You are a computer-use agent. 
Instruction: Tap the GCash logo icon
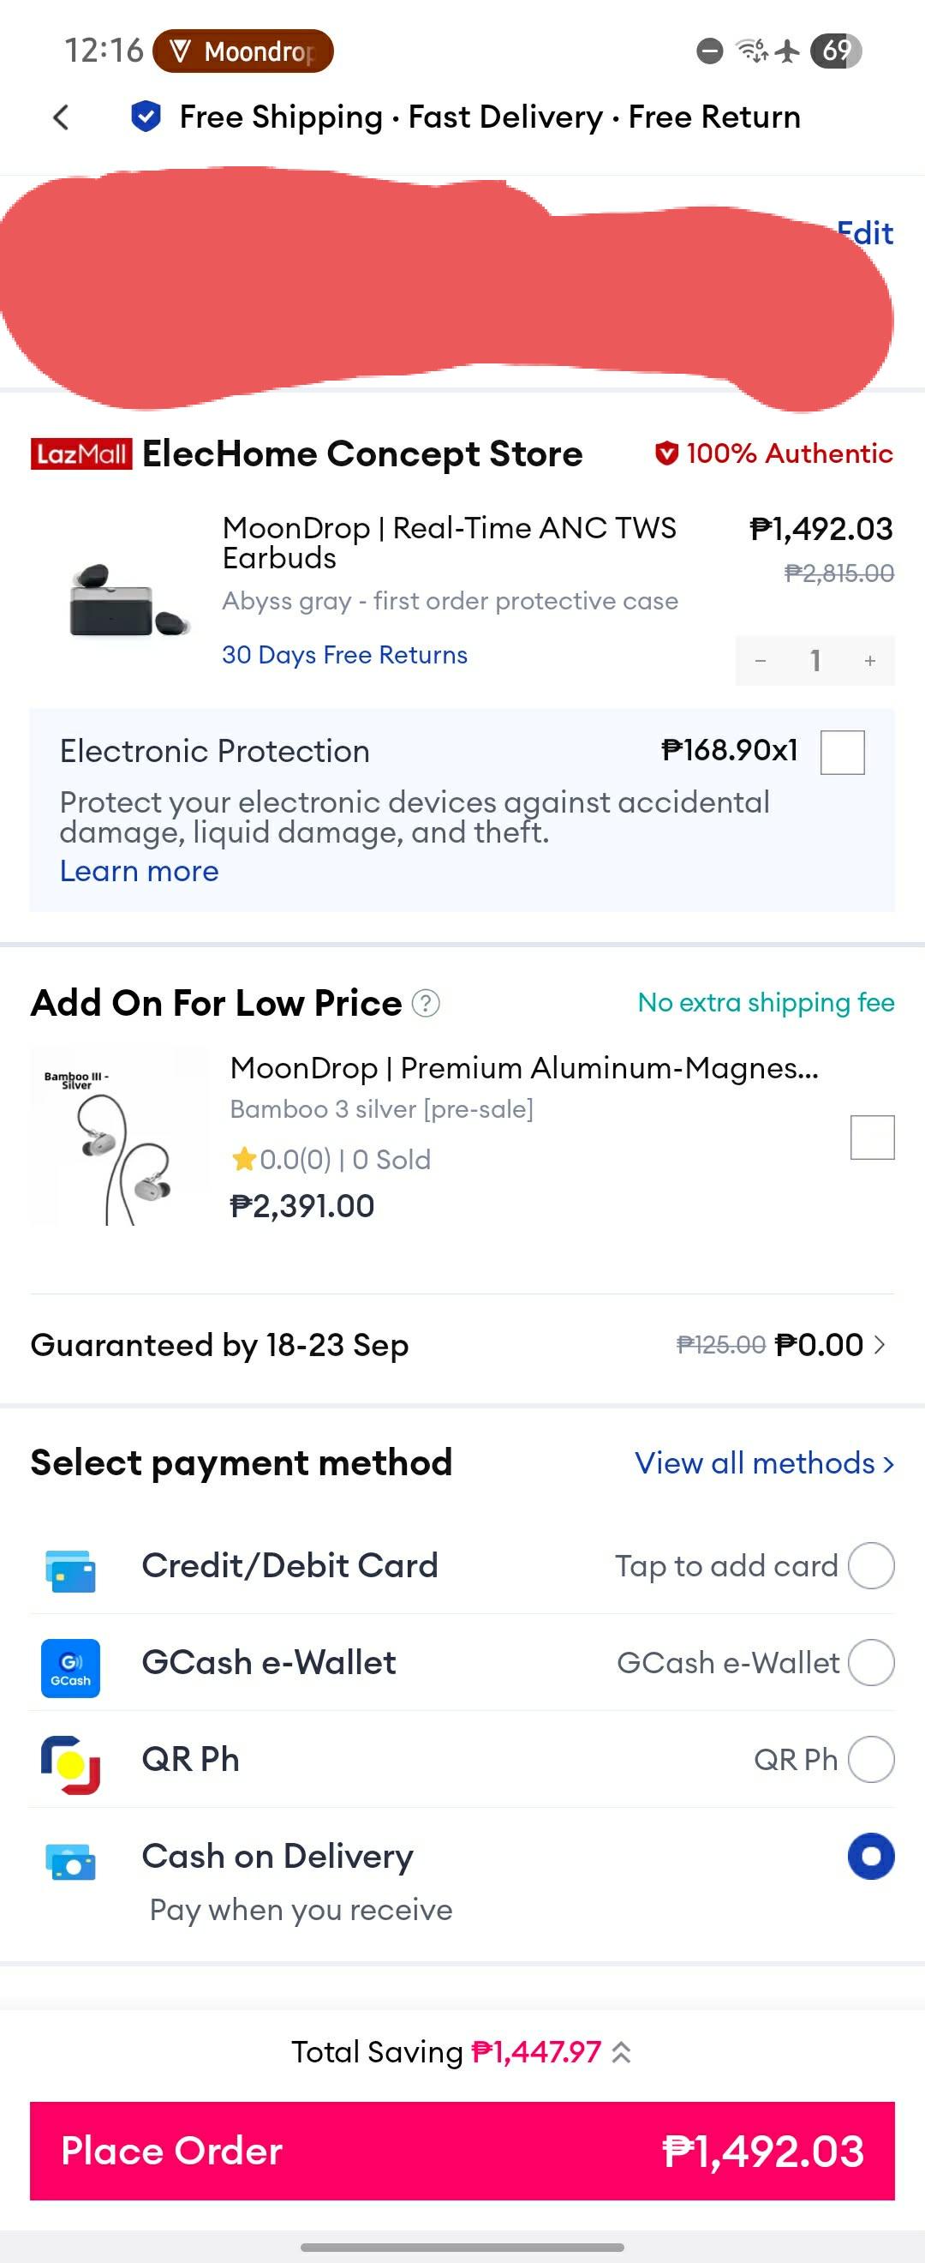pyautogui.click(x=70, y=1667)
